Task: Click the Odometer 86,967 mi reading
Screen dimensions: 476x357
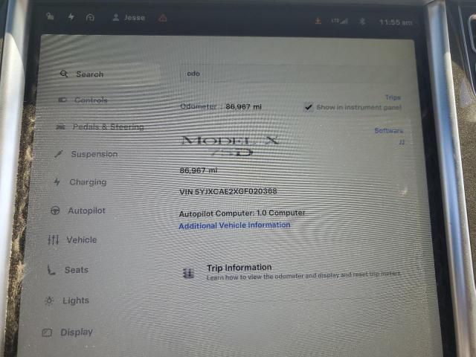Action: [221, 106]
